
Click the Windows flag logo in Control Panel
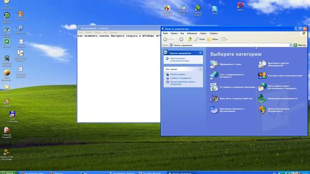pos(304,33)
